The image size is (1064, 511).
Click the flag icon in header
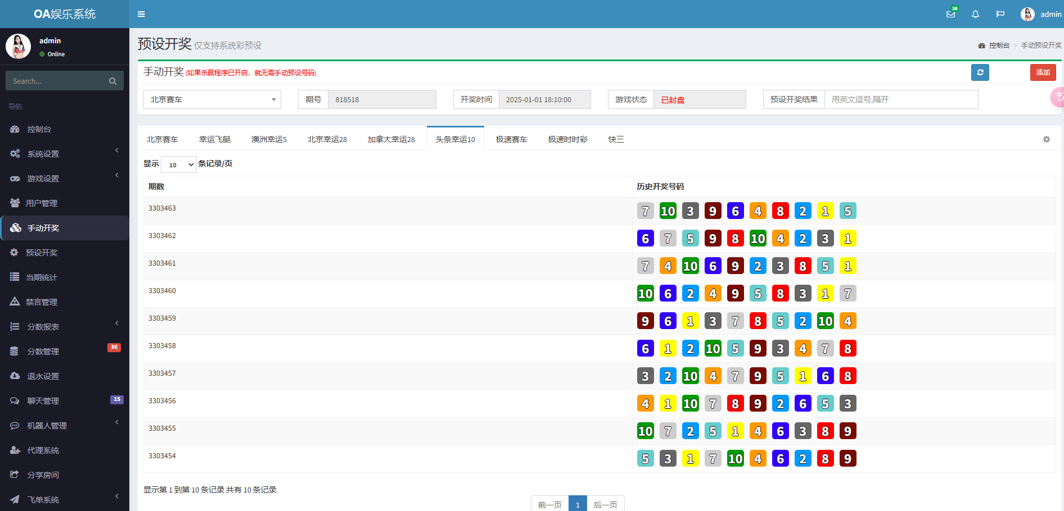point(1000,14)
